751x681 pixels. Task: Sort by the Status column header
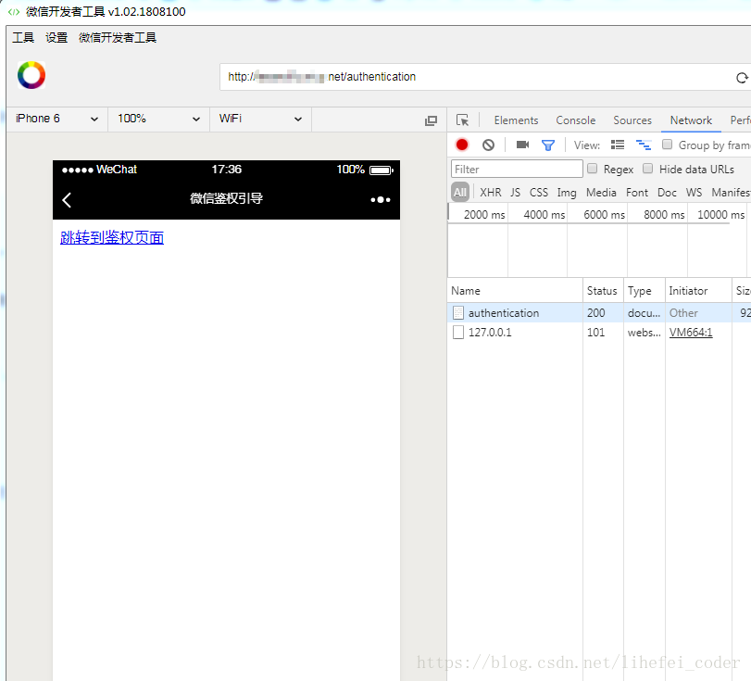coord(603,290)
